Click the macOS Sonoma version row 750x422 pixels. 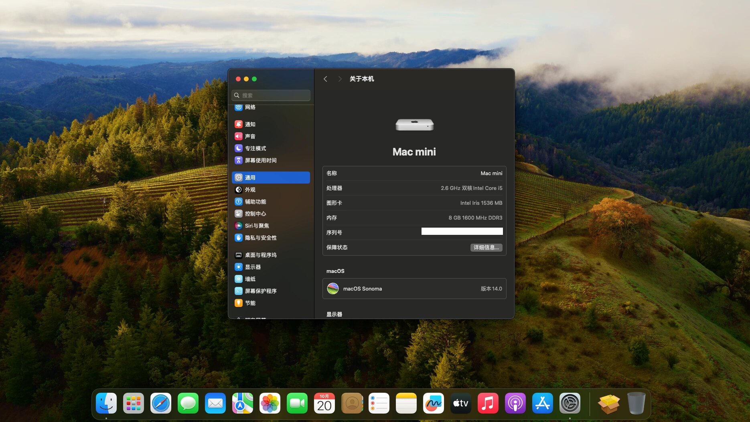(414, 289)
